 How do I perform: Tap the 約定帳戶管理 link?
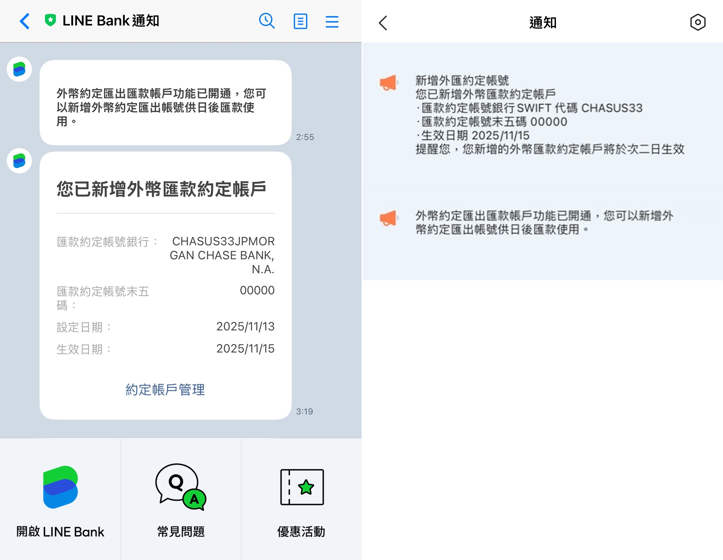tap(165, 390)
